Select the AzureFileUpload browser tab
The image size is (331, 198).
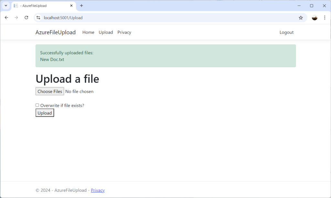(43, 6)
